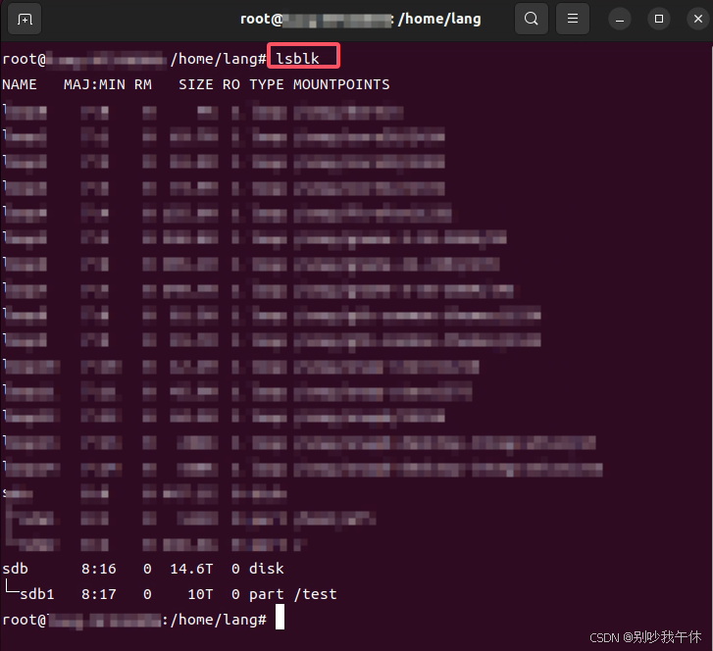
Task: Click the lsblk command text
Action: click(x=297, y=59)
